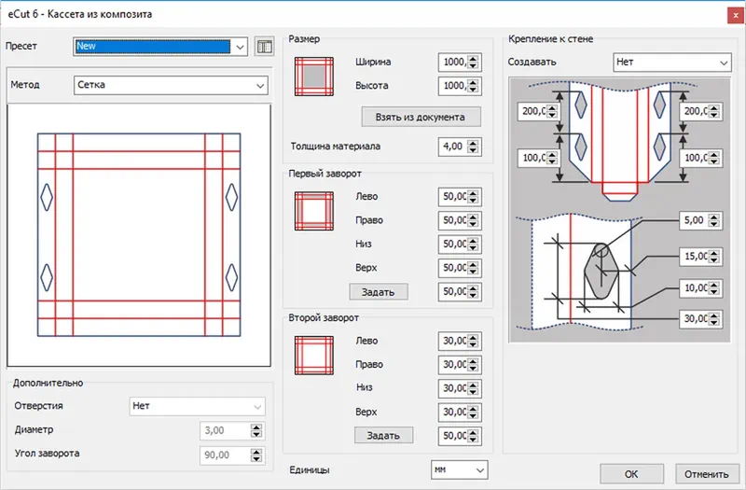Viewport: 746px width, 490px height.
Task: Adjust the Толщина материала stepper
Action: pos(474,147)
